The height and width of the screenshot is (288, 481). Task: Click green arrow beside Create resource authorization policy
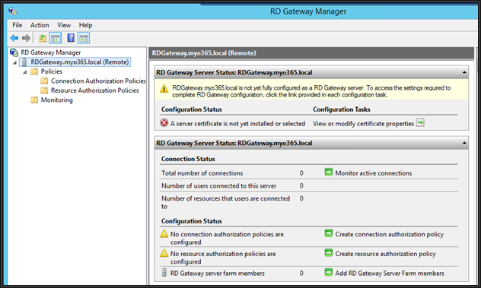329,253
